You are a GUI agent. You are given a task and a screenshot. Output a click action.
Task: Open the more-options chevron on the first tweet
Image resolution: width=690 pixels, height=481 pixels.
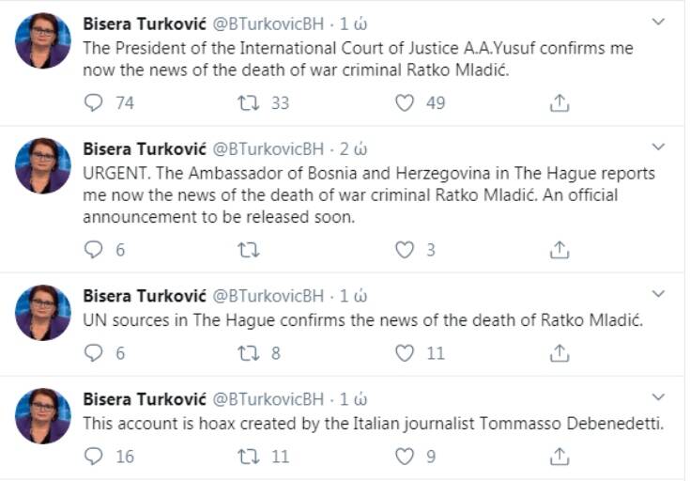pyautogui.click(x=658, y=21)
